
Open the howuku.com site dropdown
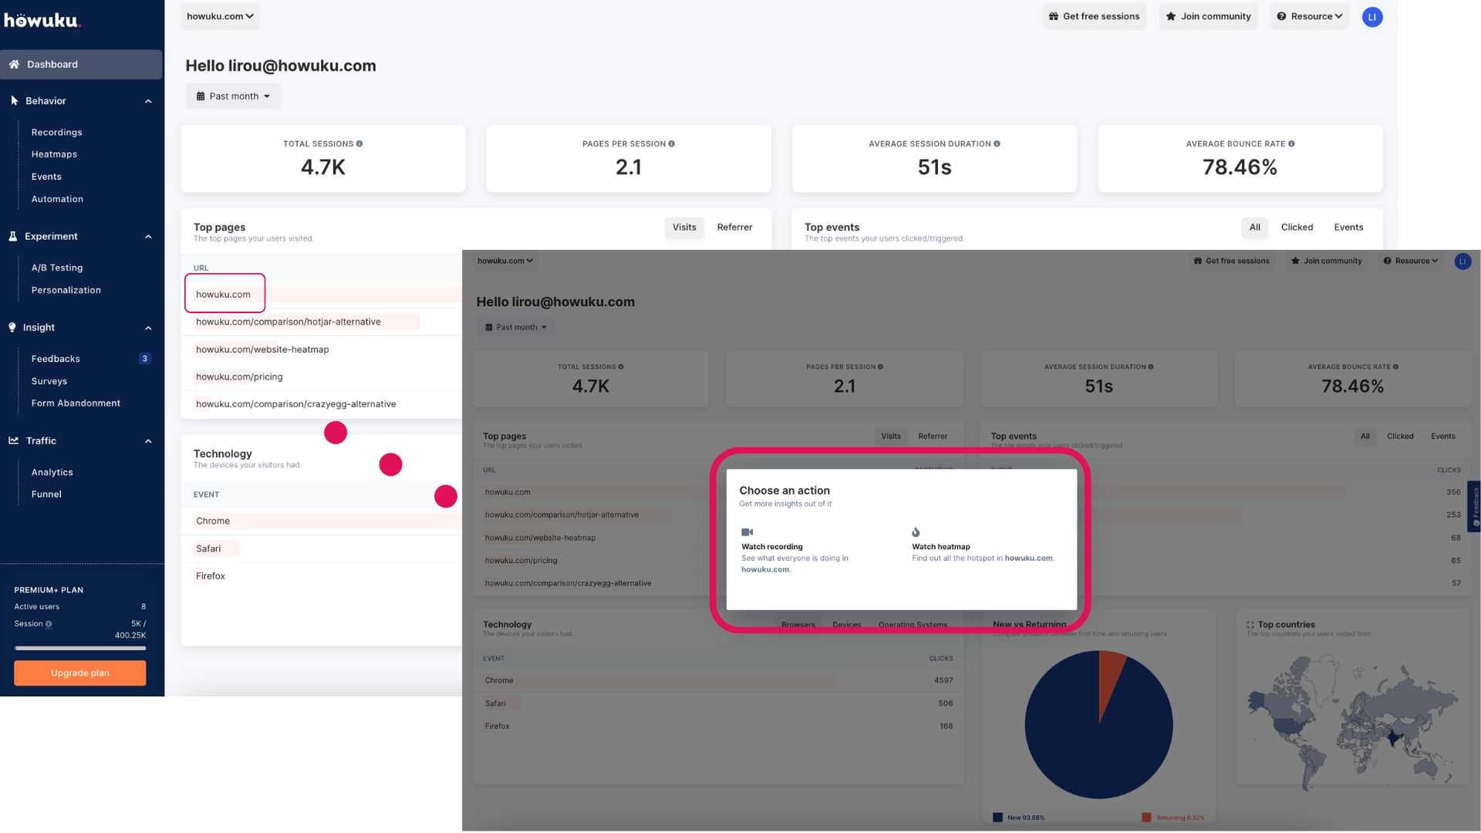click(x=220, y=16)
